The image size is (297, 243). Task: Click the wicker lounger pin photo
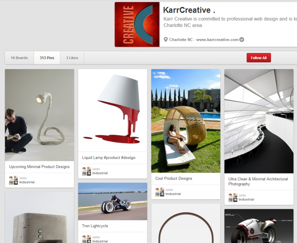[186, 121]
